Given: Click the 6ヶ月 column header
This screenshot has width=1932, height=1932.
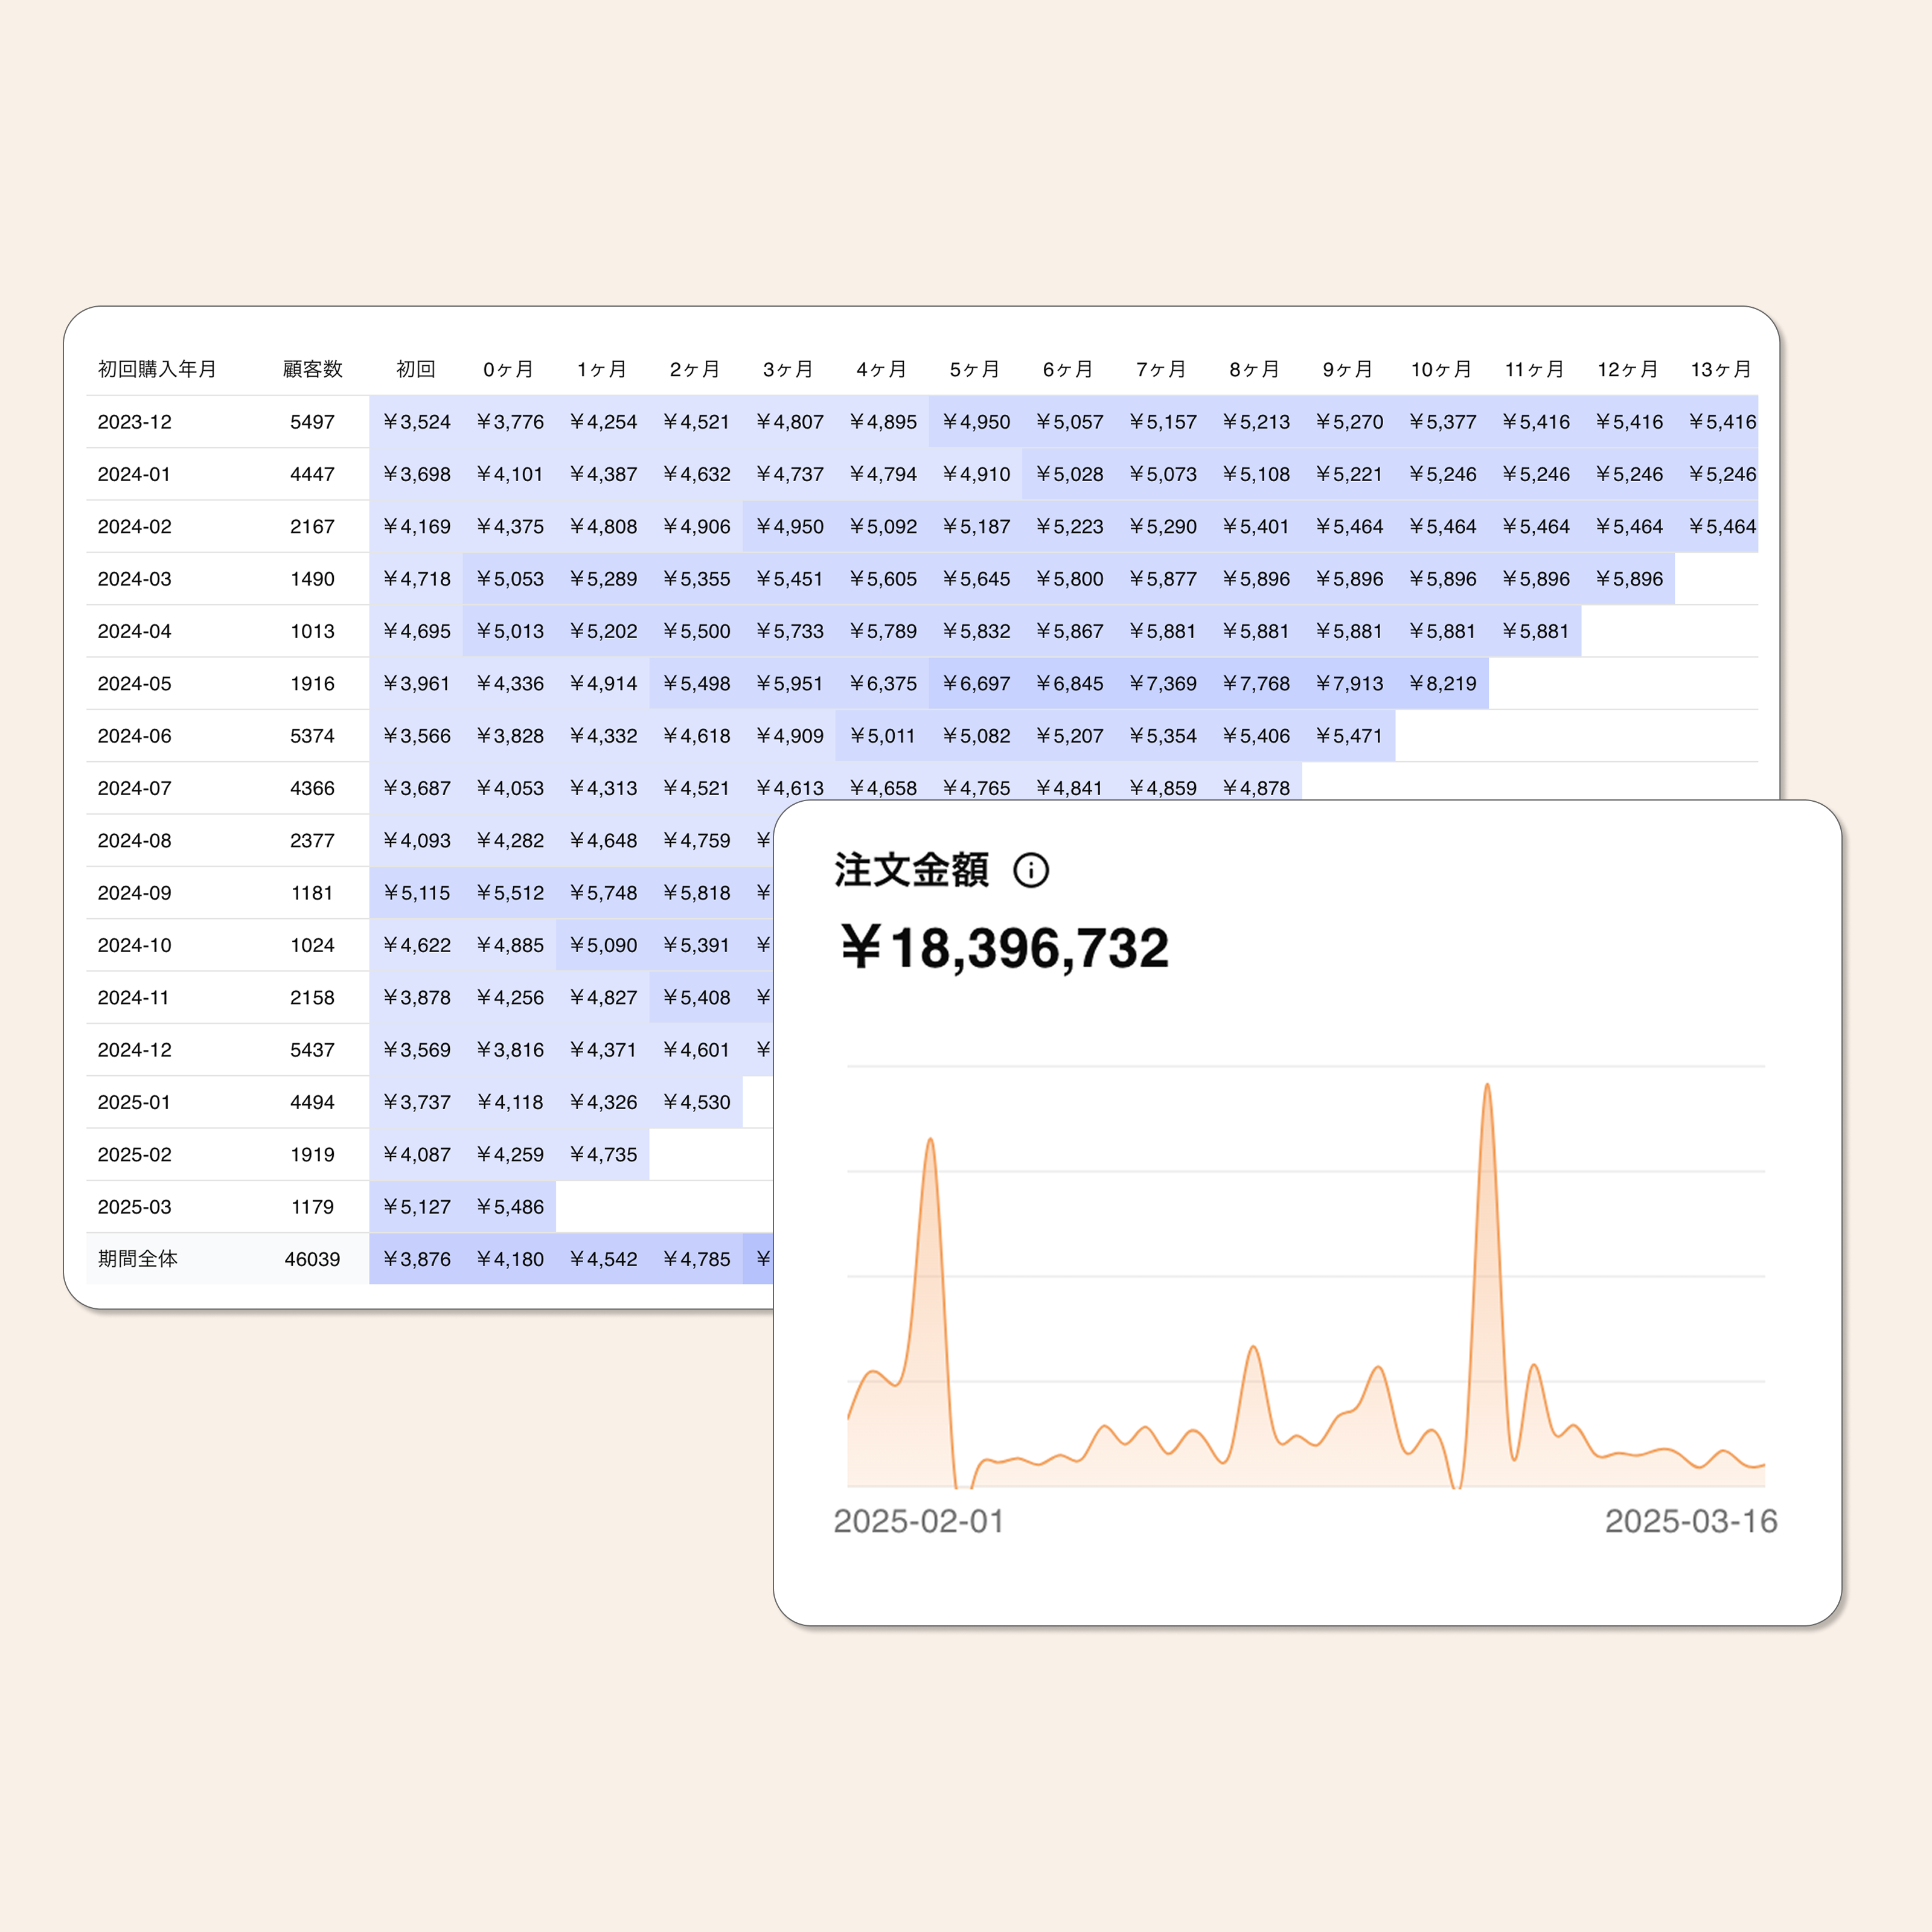Looking at the screenshot, I should tap(1067, 369).
